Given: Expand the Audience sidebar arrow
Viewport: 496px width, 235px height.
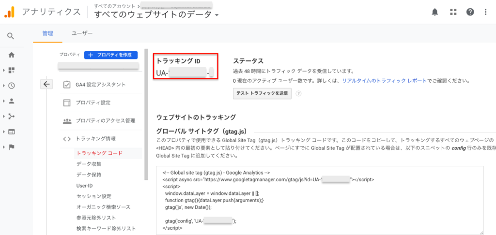Looking at the screenshot, I should coord(3,101).
